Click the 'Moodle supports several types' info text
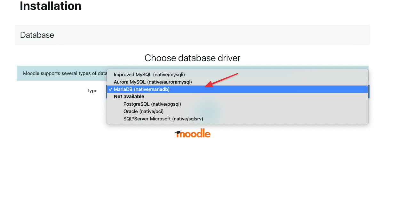 pyautogui.click(x=65, y=73)
